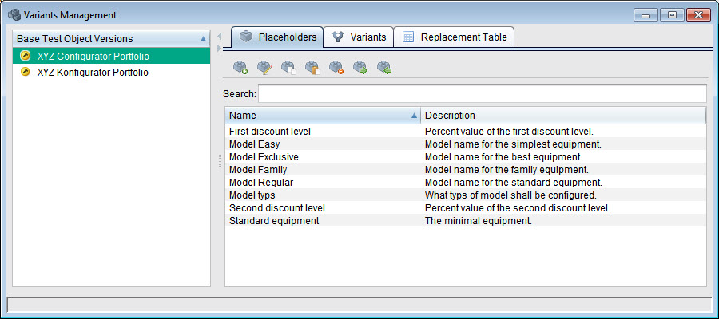Click 'Model name for the best equipment.'

(503, 156)
